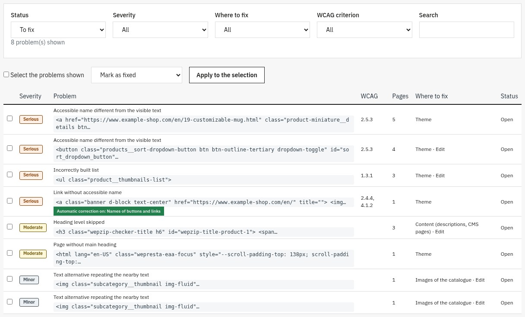This screenshot has width=525, height=317.
Task: Click the Problem column header
Action: coord(65,96)
